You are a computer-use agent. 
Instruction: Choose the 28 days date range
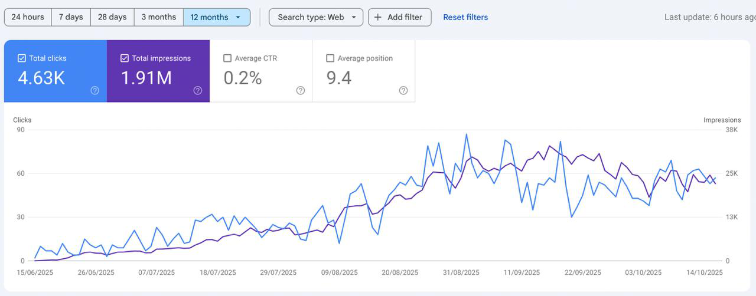point(112,17)
